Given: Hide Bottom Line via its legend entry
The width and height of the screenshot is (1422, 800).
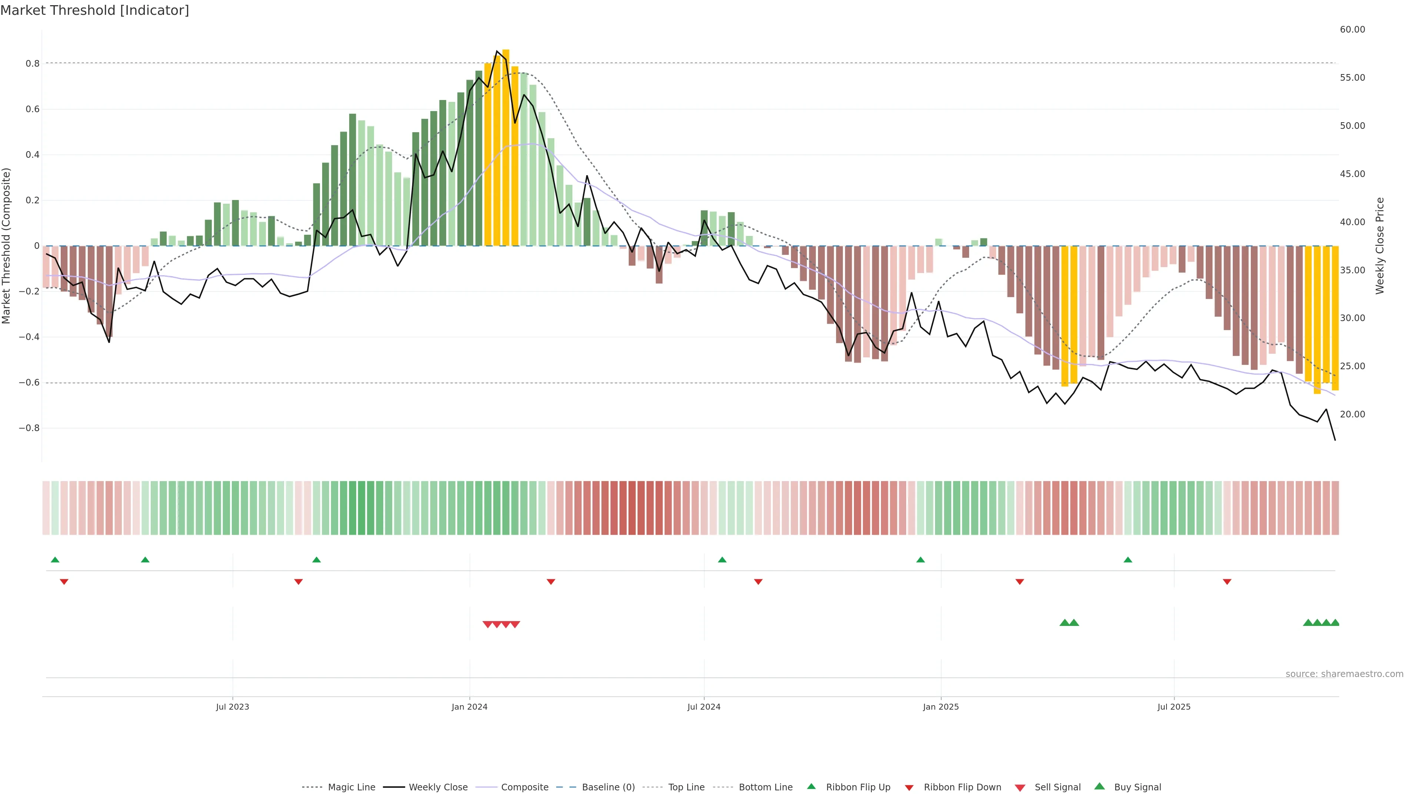Looking at the screenshot, I should [x=765, y=787].
